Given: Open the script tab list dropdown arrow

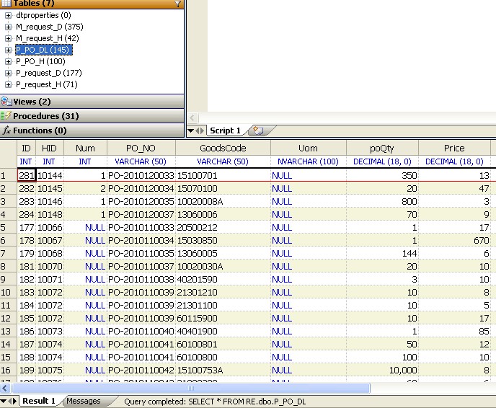Looking at the screenshot, I should click(x=190, y=130).
